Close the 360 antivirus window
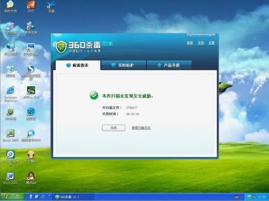This screenshot has height=201, width=269. (x=210, y=35)
